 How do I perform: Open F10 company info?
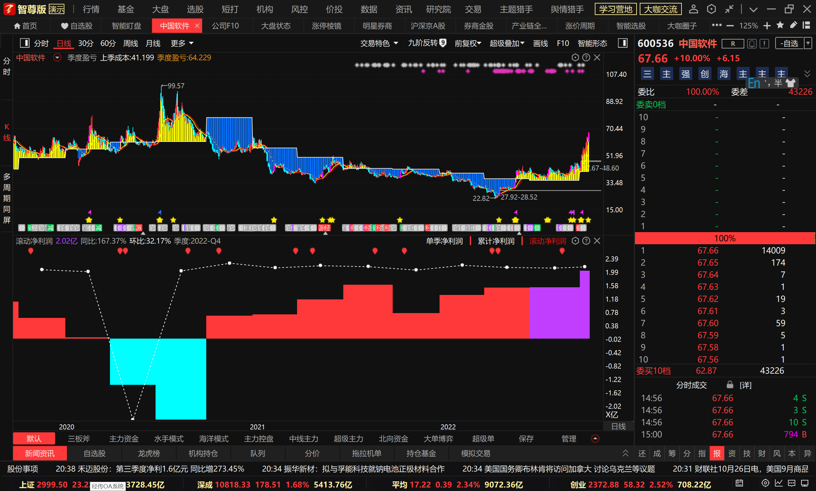tap(563, 43)
